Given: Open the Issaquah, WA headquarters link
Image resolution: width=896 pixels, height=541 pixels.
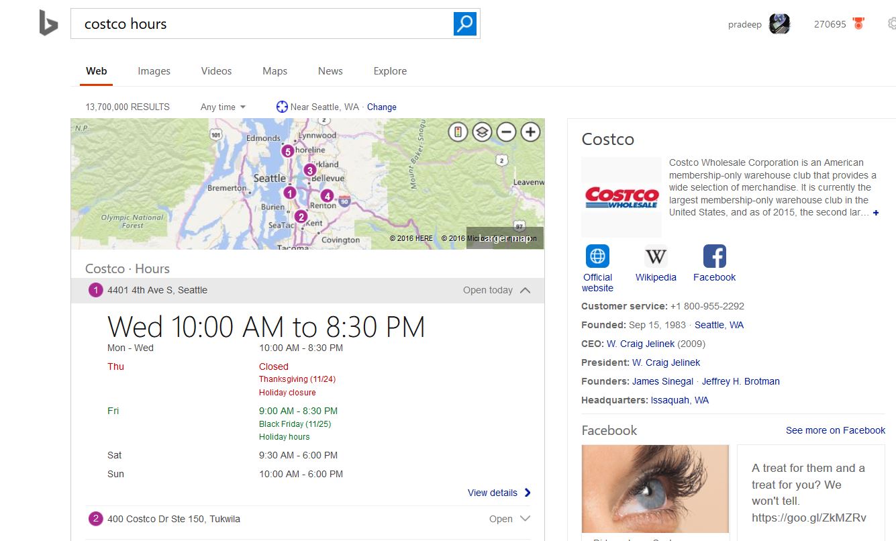Looking at the screenshot, I should click(x=680, y=400).
